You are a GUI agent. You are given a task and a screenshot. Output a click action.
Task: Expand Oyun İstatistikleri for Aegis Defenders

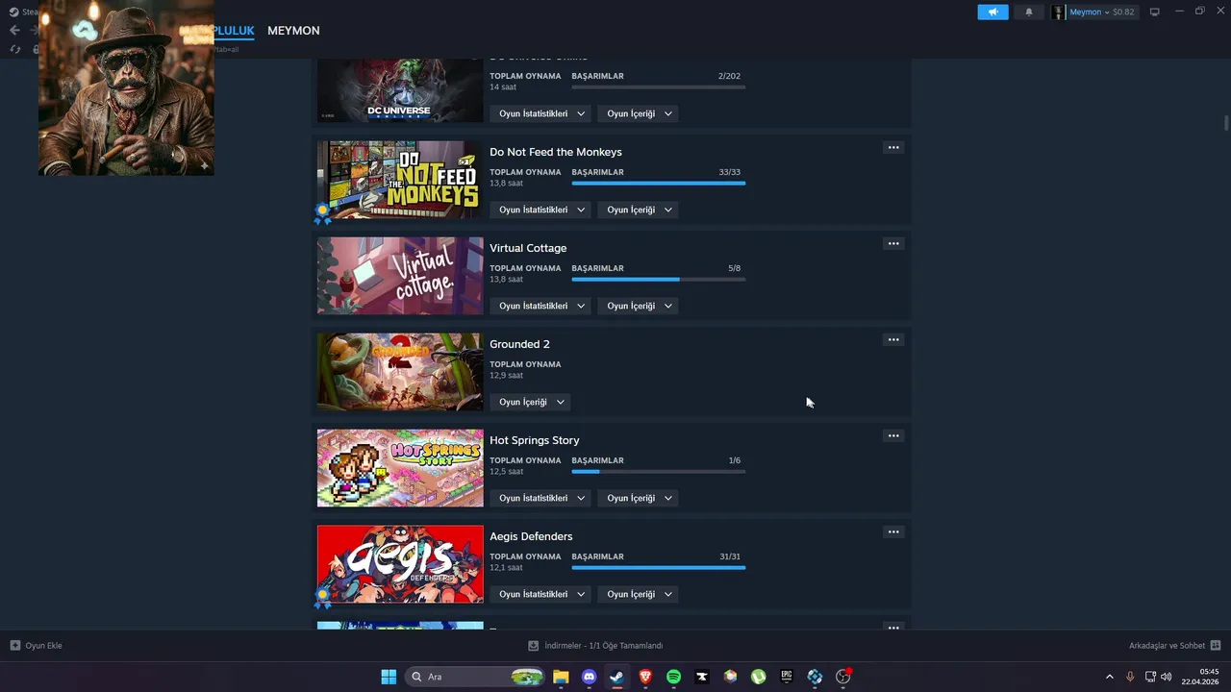click(x=541, y=594)
